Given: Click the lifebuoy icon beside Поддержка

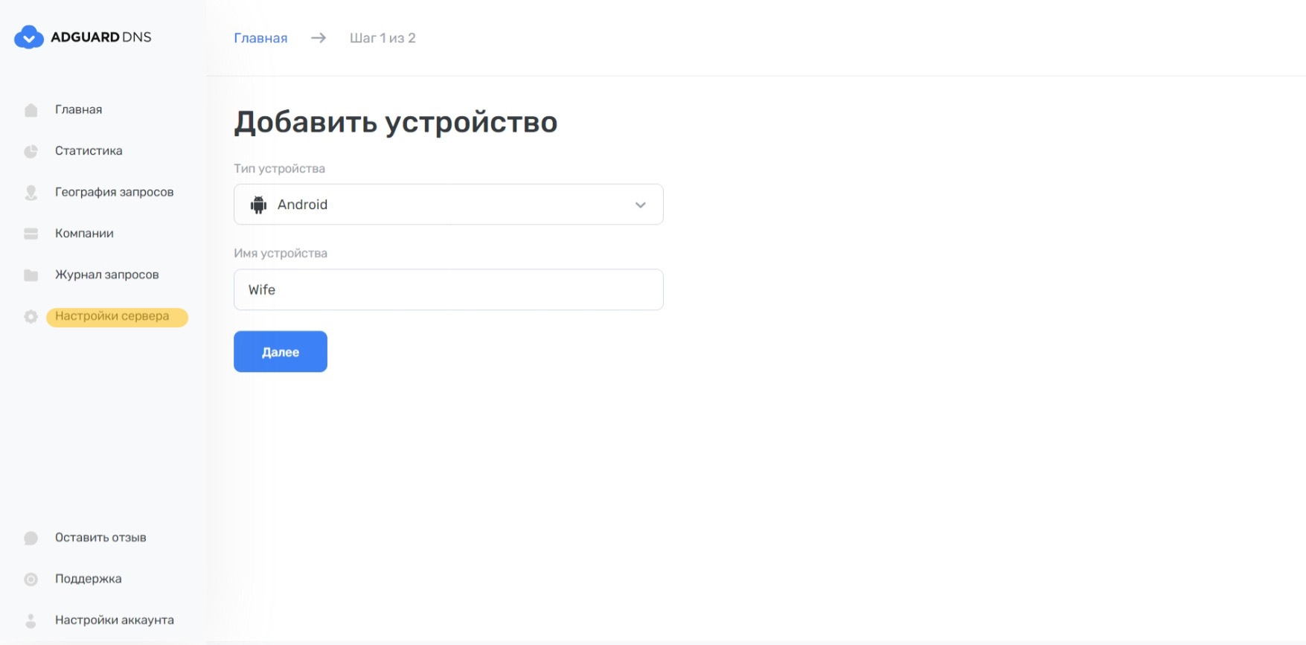Looking at the screenshot, I should tap(31, 580).
